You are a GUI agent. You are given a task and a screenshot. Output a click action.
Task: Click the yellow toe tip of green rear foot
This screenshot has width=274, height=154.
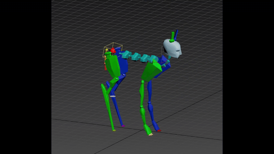coord(114,130)
